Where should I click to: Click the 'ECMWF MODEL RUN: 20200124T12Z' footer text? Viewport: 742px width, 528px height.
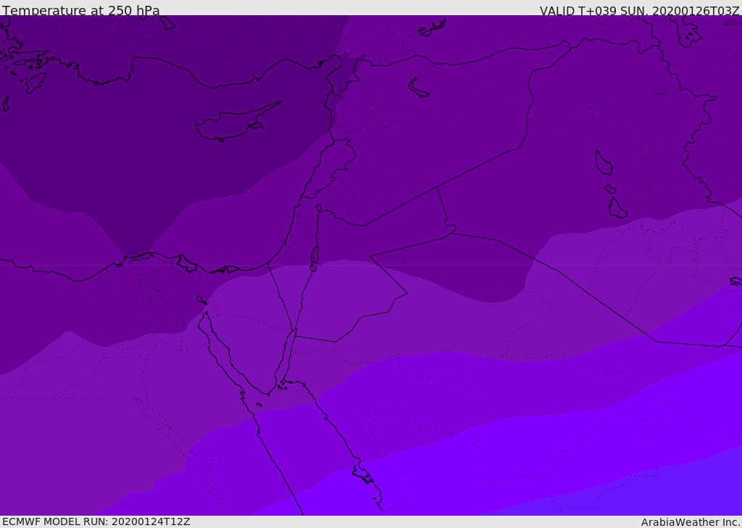coord(96,522)
